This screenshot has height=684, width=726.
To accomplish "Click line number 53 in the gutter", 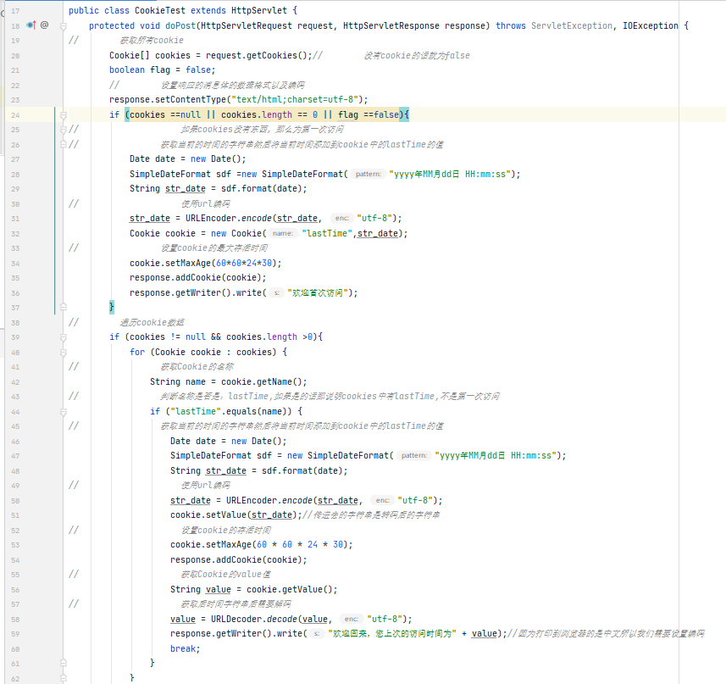I will click(15, 545).
